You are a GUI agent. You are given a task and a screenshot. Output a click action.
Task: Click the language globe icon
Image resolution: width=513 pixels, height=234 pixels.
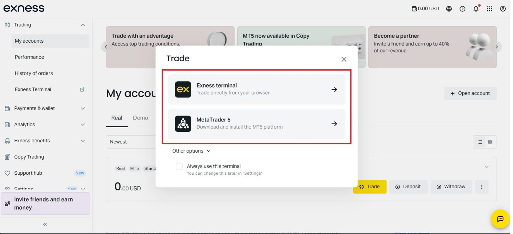(x=449, y=9)
